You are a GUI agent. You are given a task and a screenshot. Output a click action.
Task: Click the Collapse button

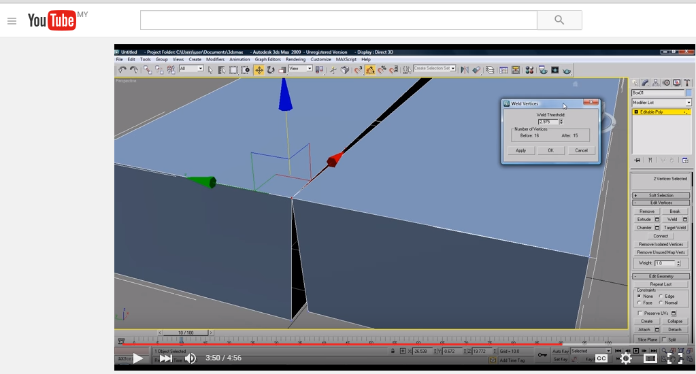(675, 321)
